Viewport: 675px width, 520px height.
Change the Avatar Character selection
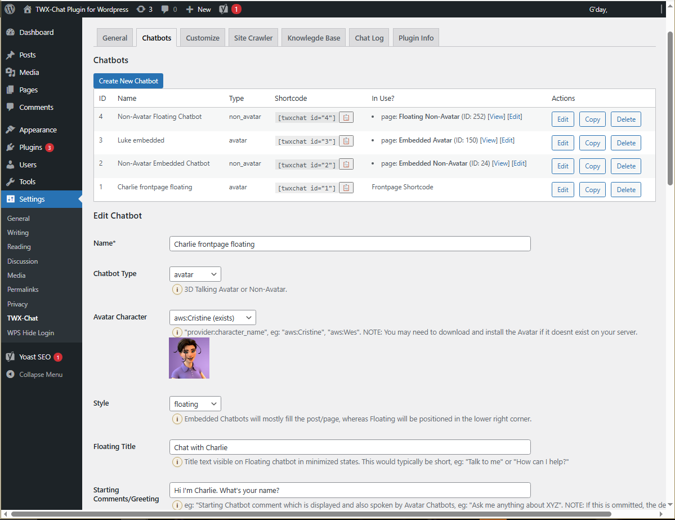(212, 317)
